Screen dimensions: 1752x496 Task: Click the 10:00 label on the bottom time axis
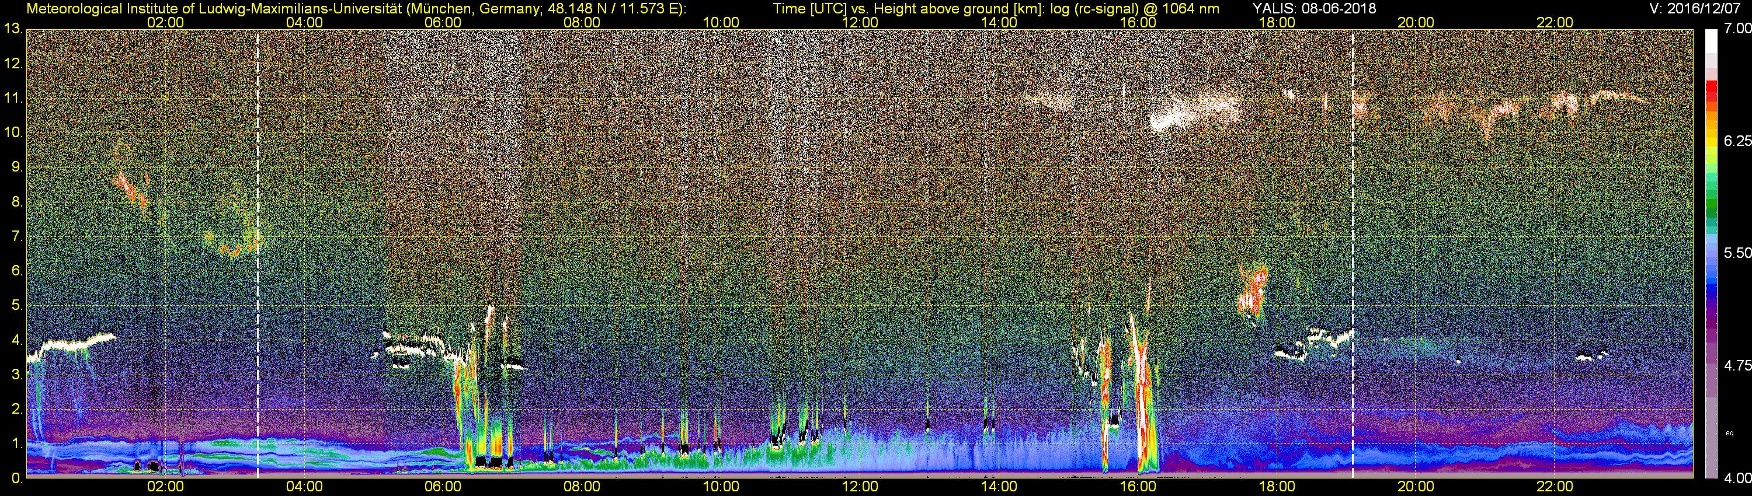pos(721,487)
